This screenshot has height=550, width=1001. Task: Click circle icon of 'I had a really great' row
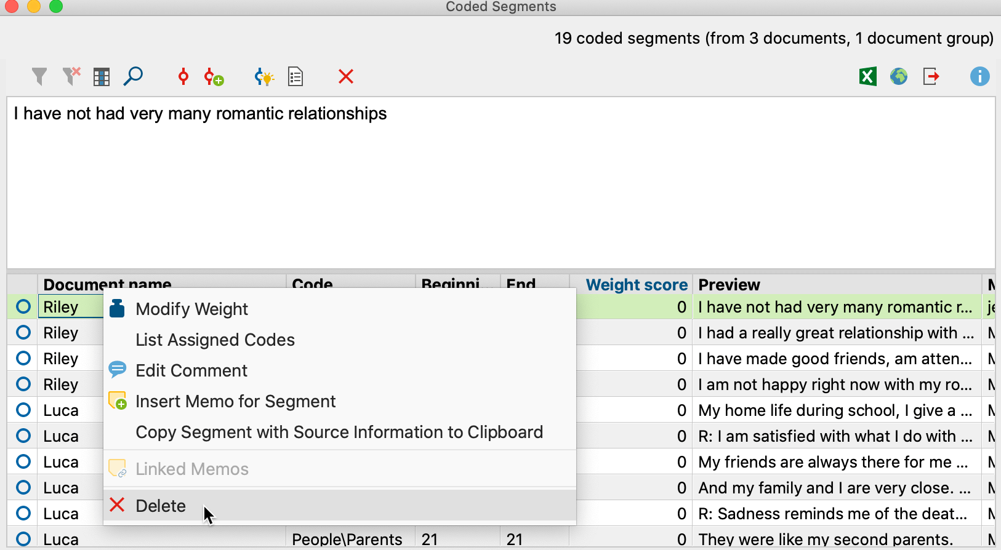[x=23, y=332]
